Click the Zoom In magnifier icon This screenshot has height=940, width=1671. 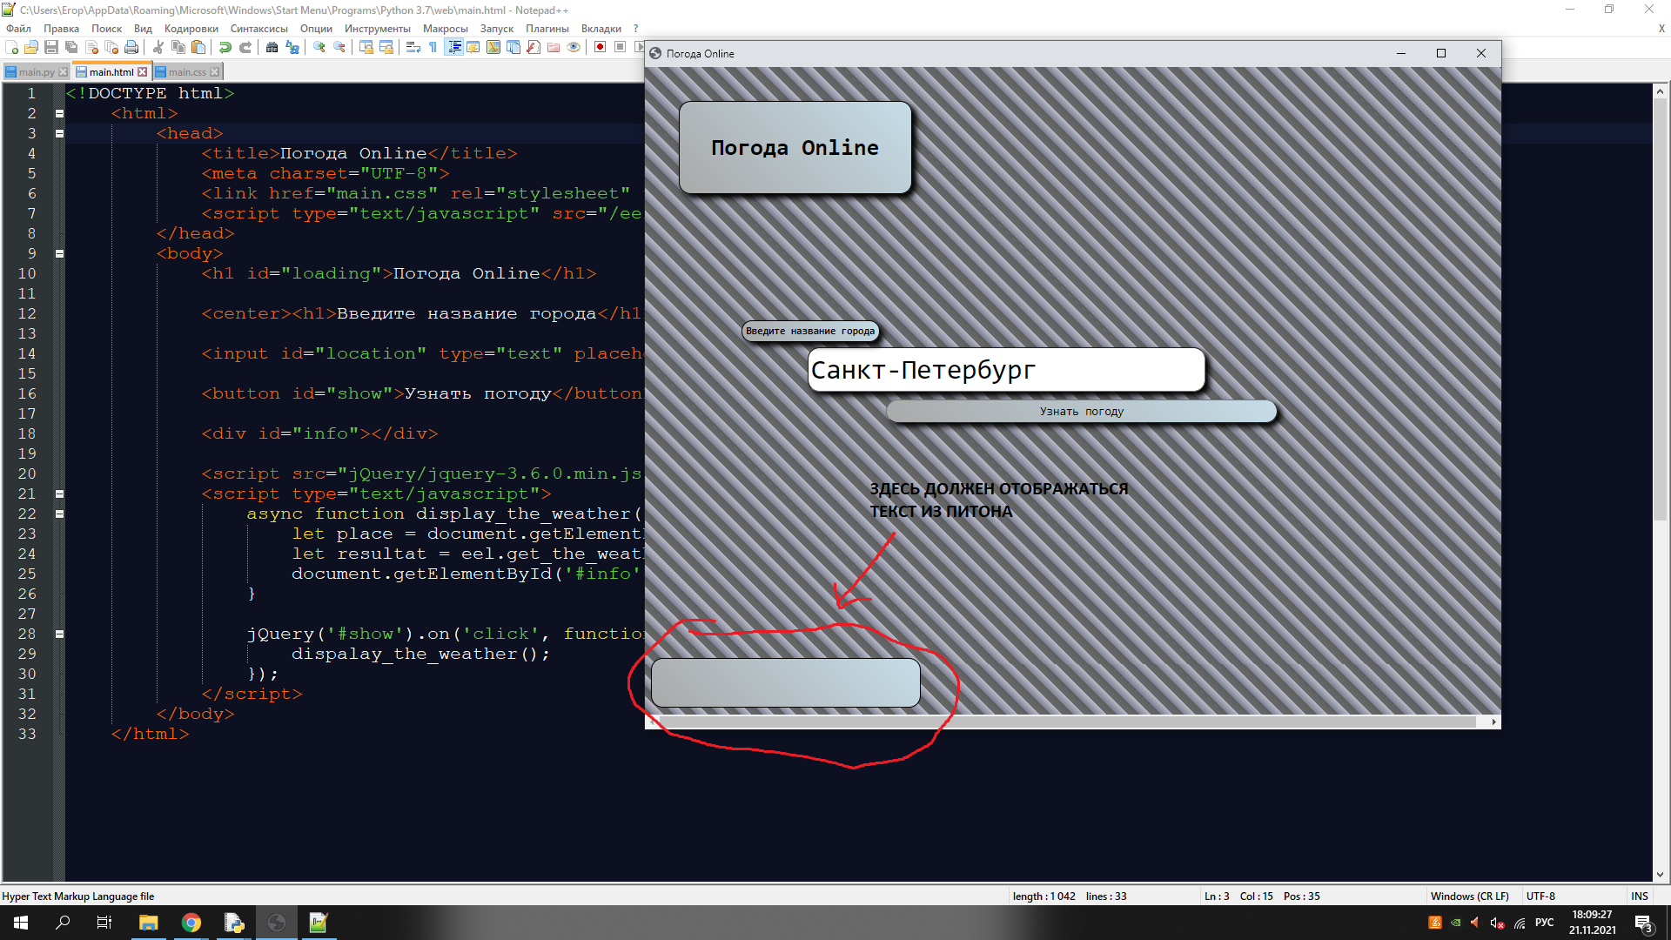[x=319, y=47]
